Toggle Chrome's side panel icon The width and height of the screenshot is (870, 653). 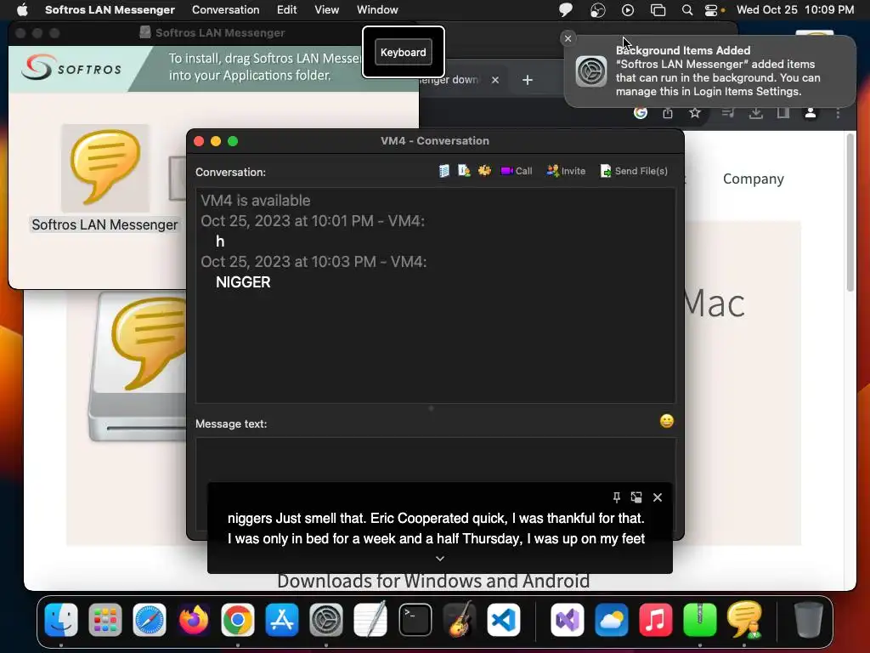click(782, 113)
